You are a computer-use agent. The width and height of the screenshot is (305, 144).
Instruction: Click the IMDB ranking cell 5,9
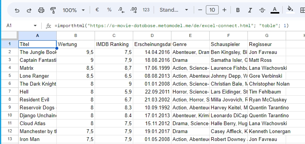click(114, 92)
